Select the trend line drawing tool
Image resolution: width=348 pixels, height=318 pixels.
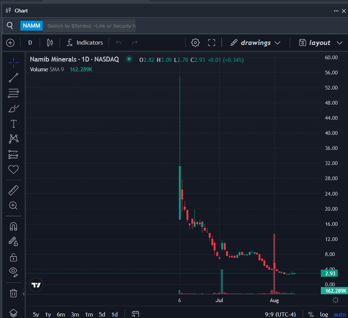[14, 78]
